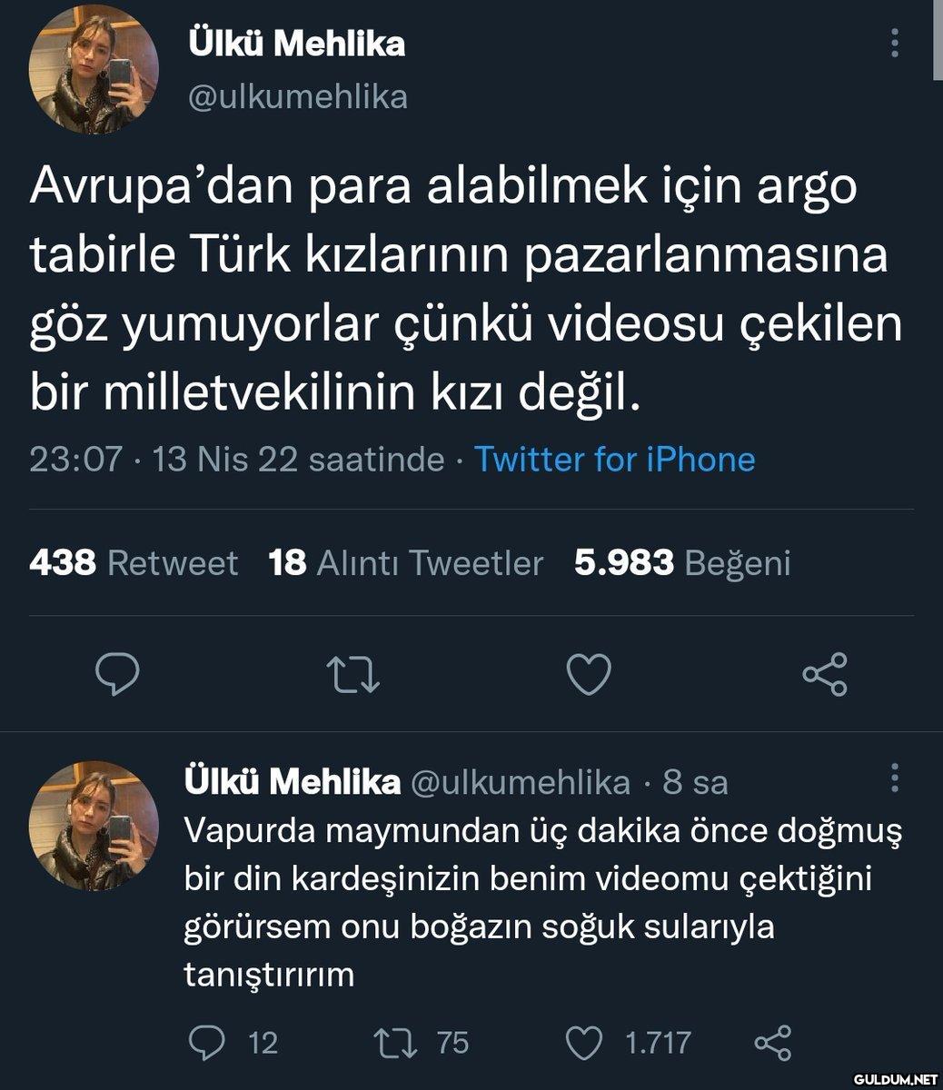Share the main tweet
The width and height of the screenshot is (943, 1090).
pyautogui.click(x=824, y=675)
